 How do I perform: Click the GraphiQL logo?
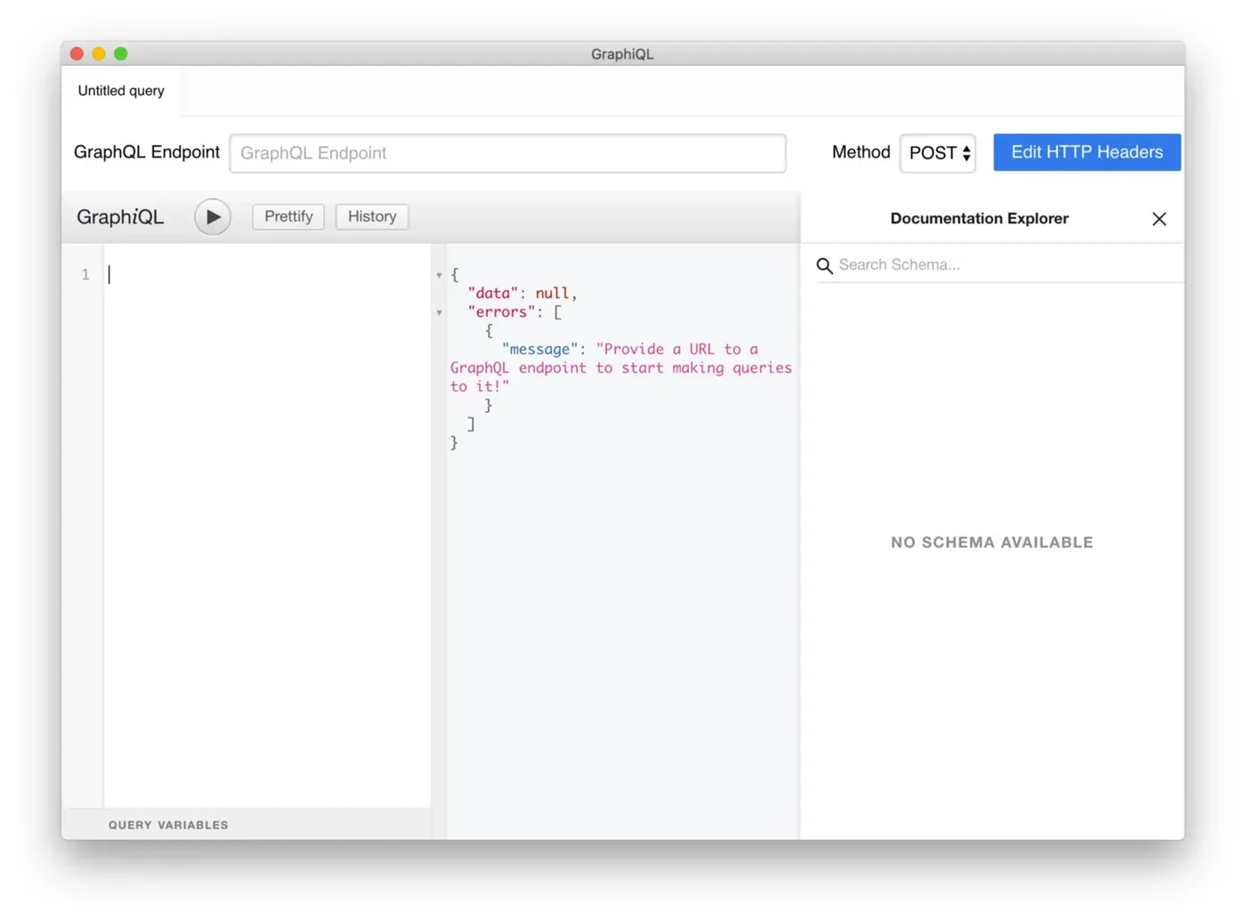click(x=119, y=216)
